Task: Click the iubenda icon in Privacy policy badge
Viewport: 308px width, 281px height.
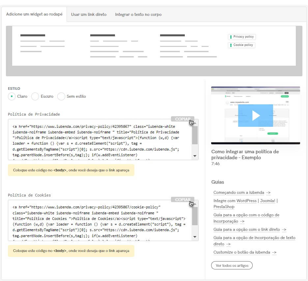Action: coord(231,37)
